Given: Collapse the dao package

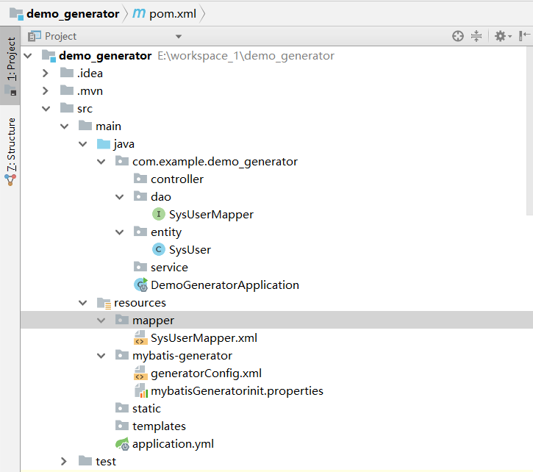Looking at the screenshot, I should click(x=121, y=197).
